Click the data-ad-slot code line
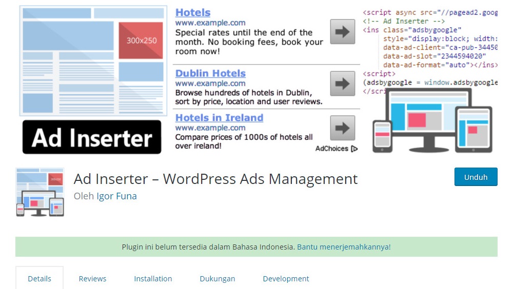Viewport: 514px width, 289px height. pyautogui.click(x=434, y=56)
